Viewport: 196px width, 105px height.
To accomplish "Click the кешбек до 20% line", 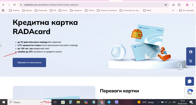I will pyautogui.click(x=40, y=52).
